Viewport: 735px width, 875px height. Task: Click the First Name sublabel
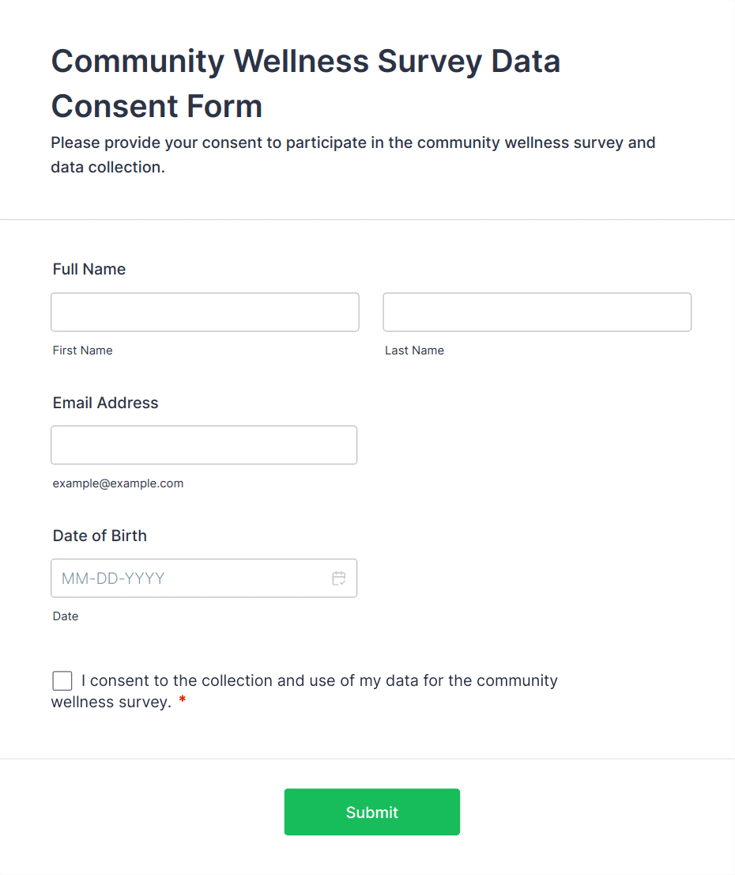coord(82,350)
